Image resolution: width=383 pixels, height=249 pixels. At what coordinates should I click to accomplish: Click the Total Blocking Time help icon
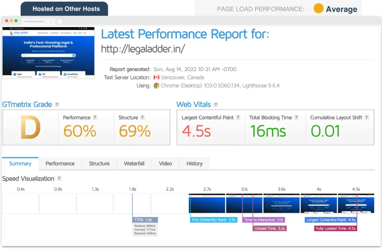click(296, 117)
